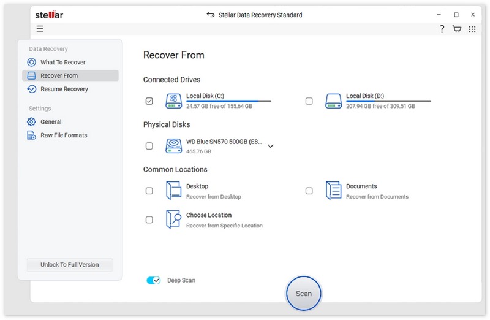This screenshot has height=320, width=490.
Task: Open the shopping cart icon
Action: point(457,29)
